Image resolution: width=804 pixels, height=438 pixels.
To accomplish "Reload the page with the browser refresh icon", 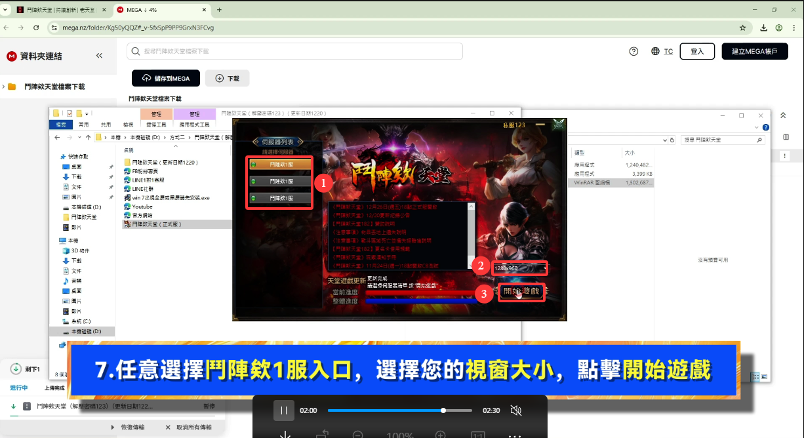I will (x=36, y=28).
